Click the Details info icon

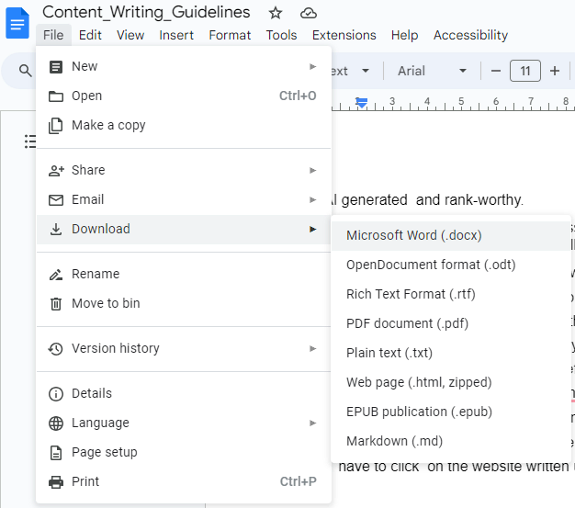[56, 393]
